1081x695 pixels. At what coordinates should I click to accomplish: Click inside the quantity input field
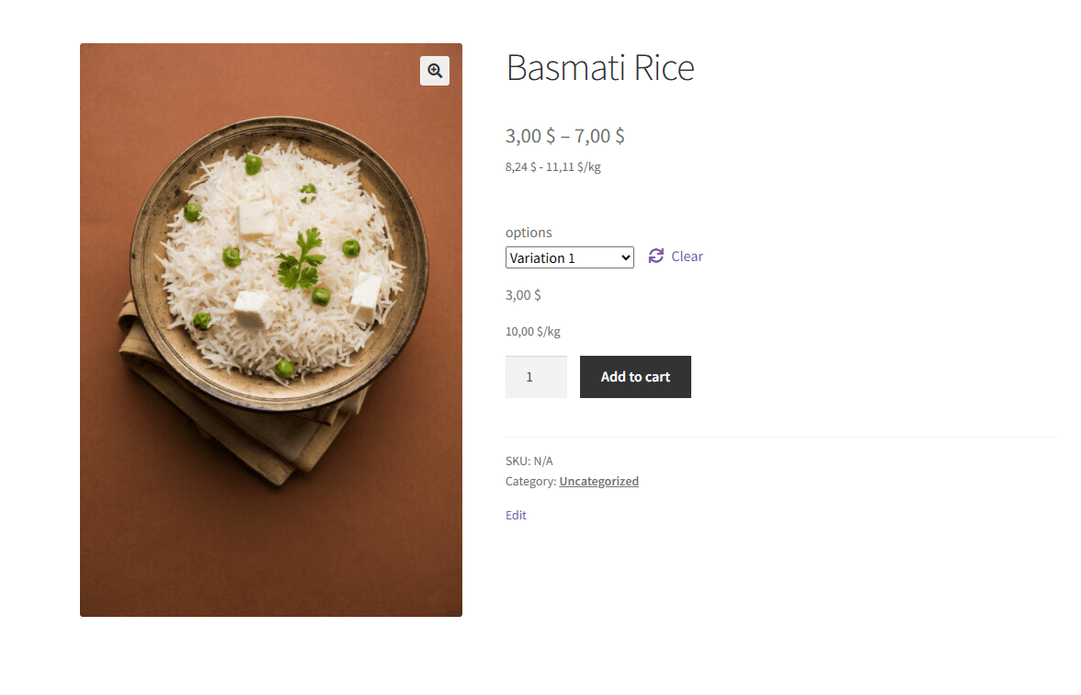536,376
